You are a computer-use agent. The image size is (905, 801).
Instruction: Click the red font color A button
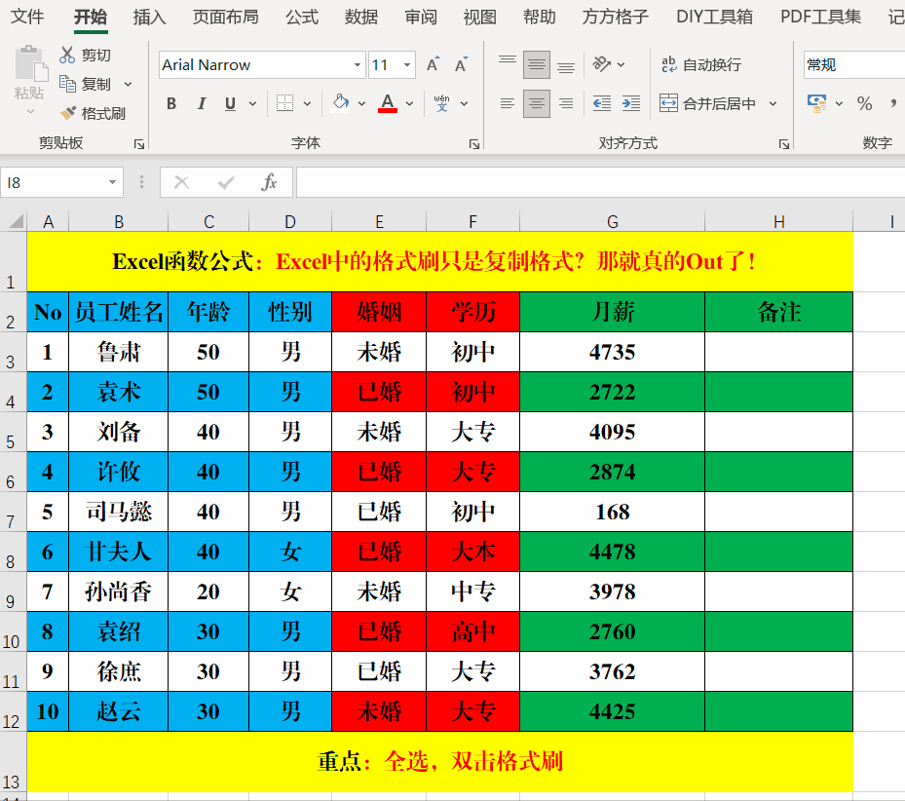coord(388,103)
